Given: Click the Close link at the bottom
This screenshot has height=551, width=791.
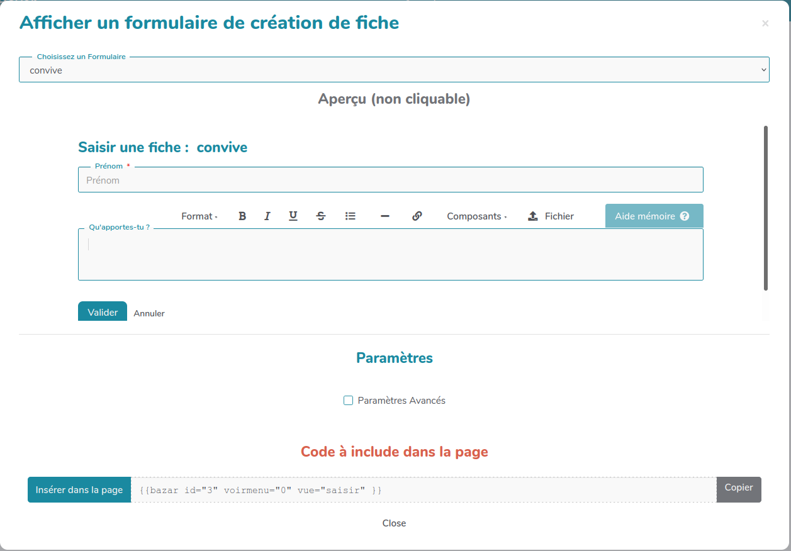Looking at the screenshot, I should point(394,523).
